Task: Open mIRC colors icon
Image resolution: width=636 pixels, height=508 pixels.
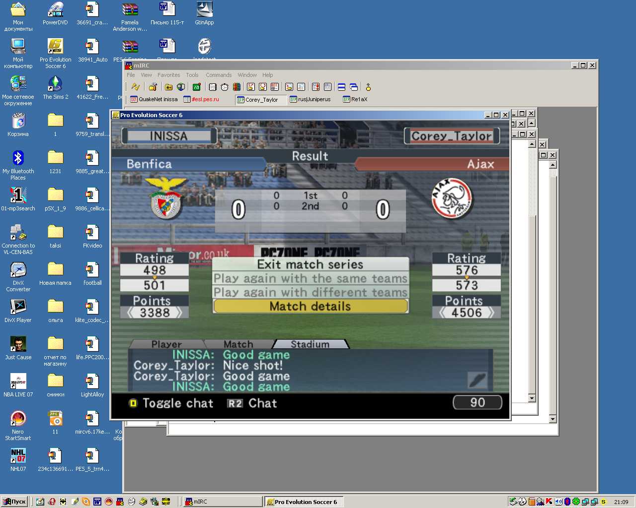Action: point(237,87)
